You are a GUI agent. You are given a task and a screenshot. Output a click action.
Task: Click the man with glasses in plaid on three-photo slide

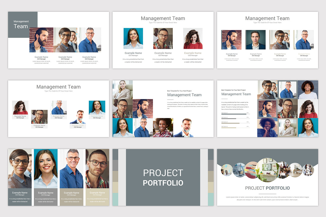tap(163, 38)
